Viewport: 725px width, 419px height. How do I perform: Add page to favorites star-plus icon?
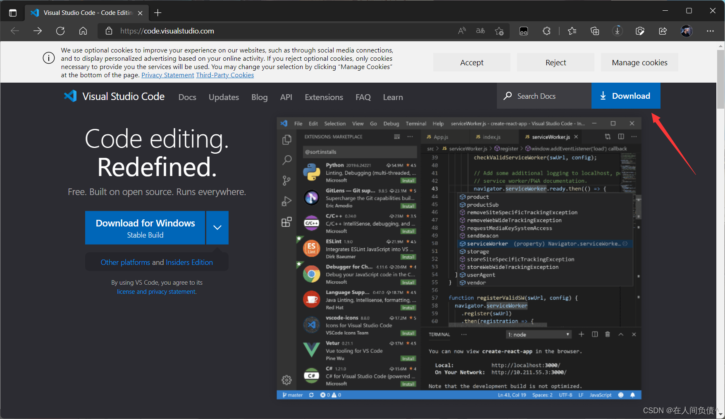[x=499, y=31]
